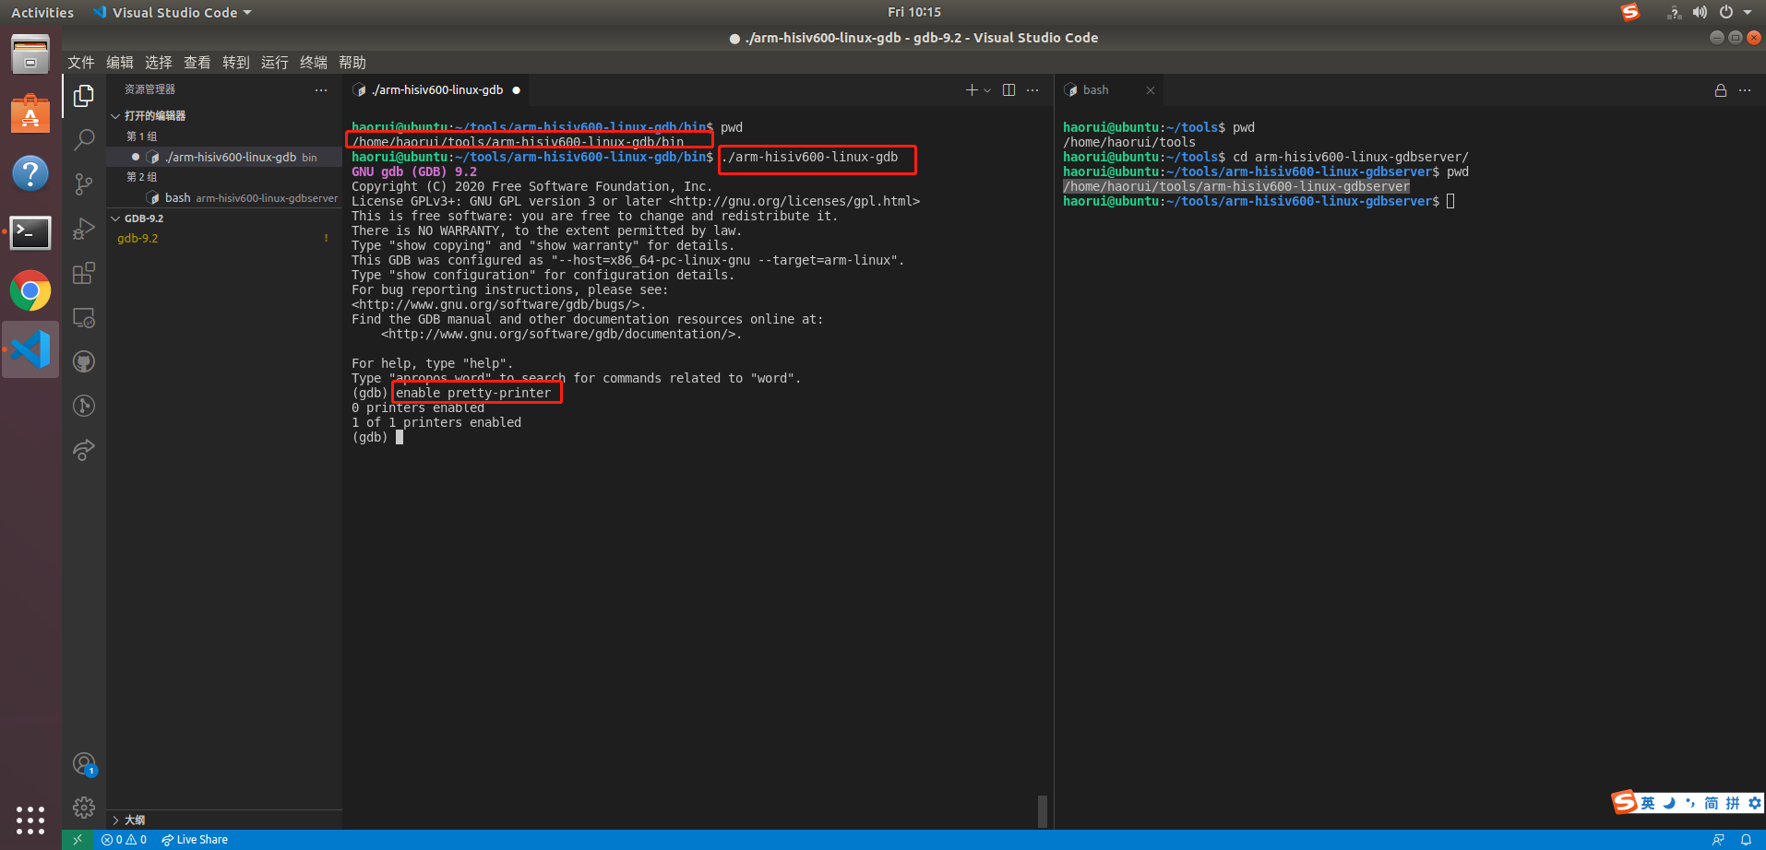This screenshot has width=1766, height=850.
Task: Open the Accounts menu in activity bar
Action: click(x=84, y=764)
